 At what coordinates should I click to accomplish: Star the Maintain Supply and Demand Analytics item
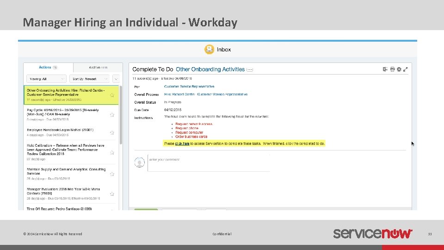click(x=112, y=174)
